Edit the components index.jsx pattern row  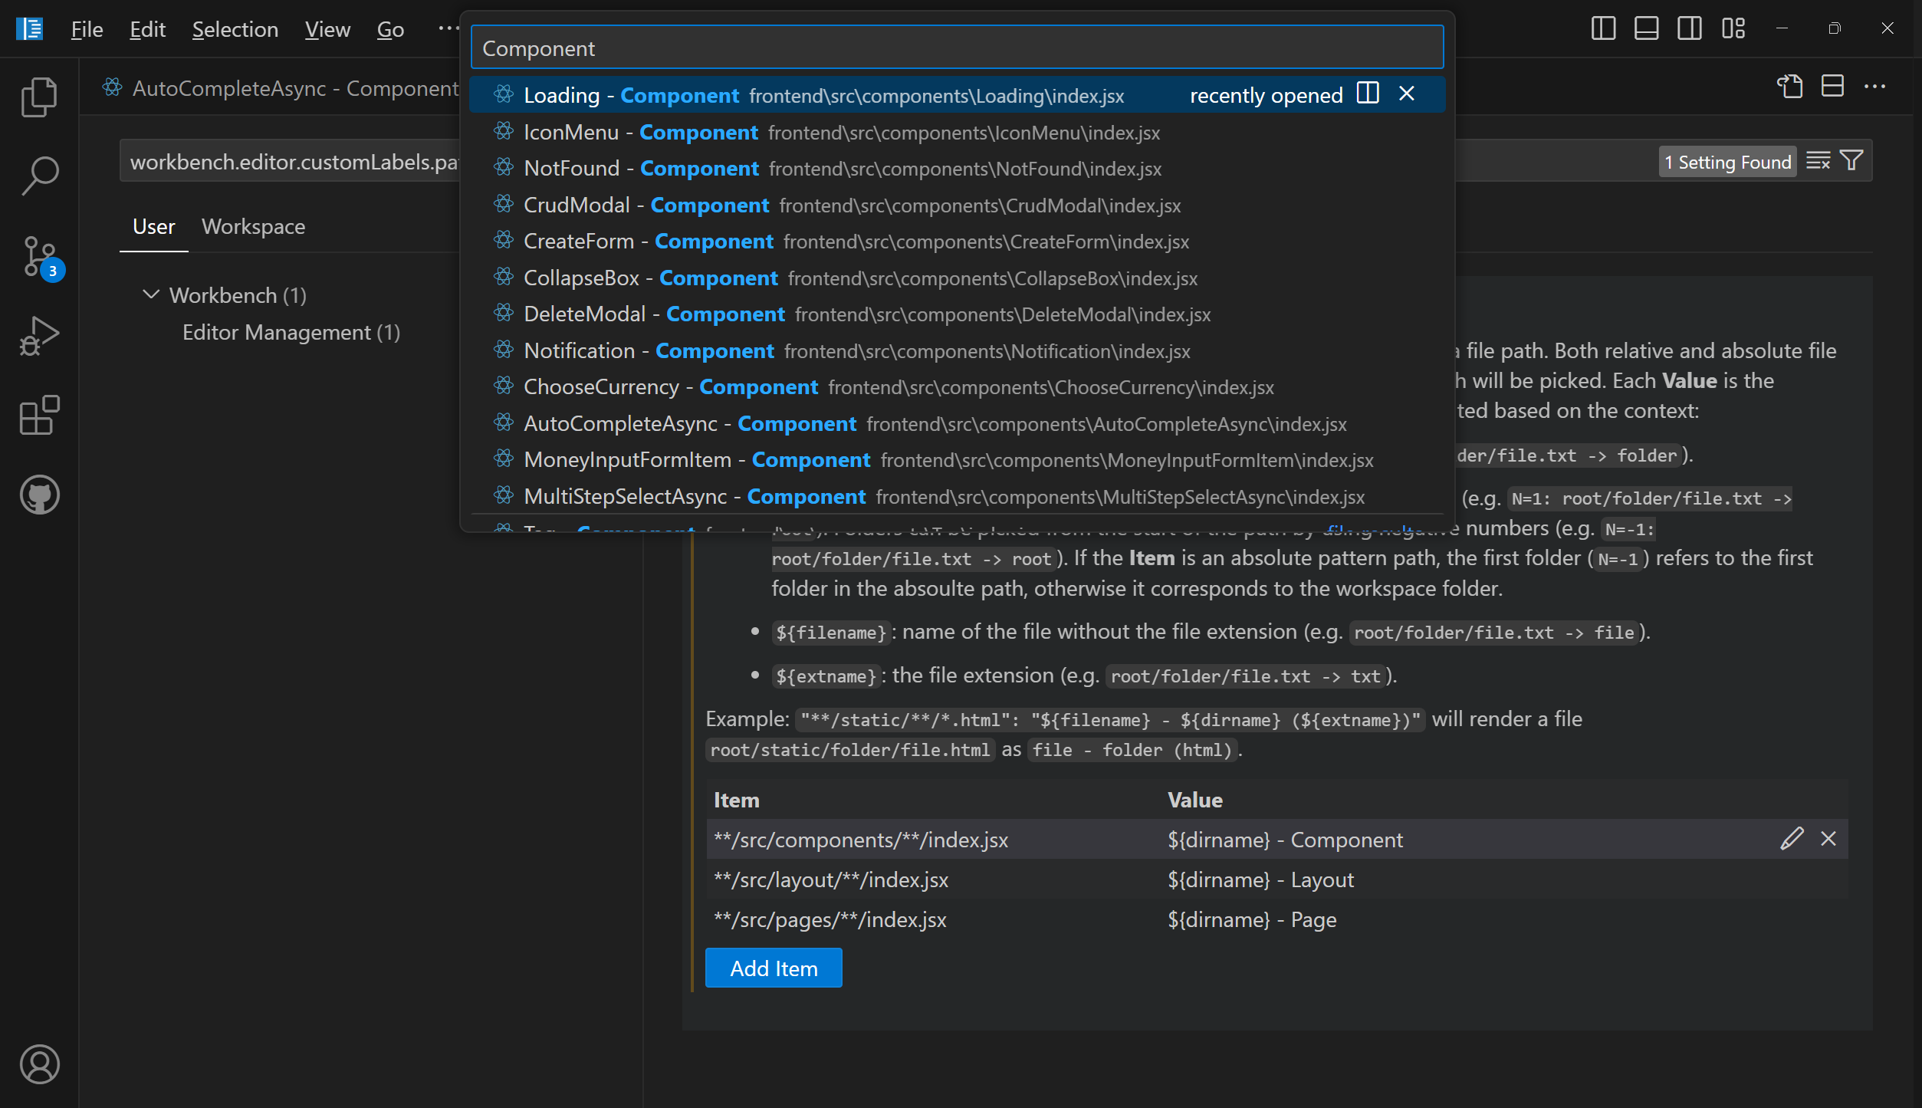1792,839
